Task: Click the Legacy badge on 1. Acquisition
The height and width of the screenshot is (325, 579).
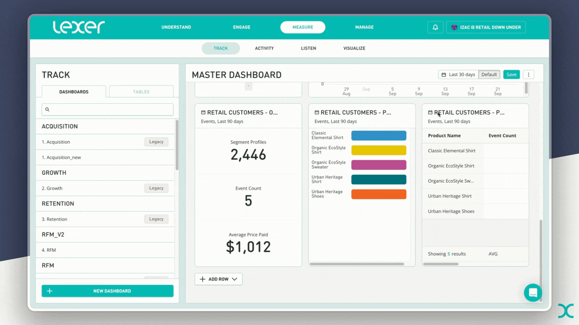Action: [156, 142]
